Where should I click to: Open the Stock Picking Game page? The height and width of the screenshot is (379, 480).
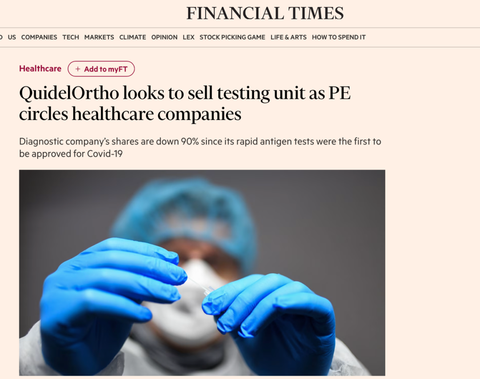coord(232,37)
